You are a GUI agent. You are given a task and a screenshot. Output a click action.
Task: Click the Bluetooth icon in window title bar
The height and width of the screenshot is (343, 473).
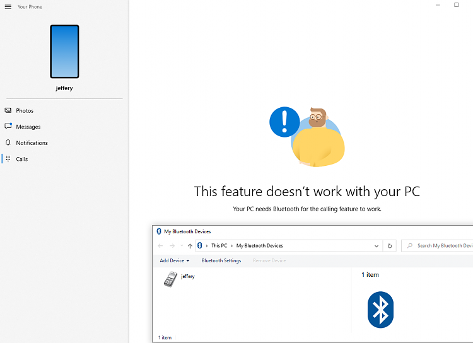[x=159, y=231]
